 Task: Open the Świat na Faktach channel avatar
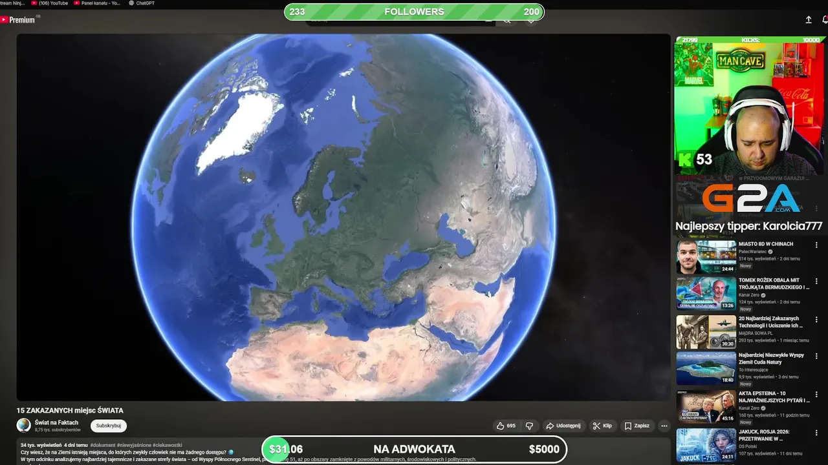click(23, 425)
